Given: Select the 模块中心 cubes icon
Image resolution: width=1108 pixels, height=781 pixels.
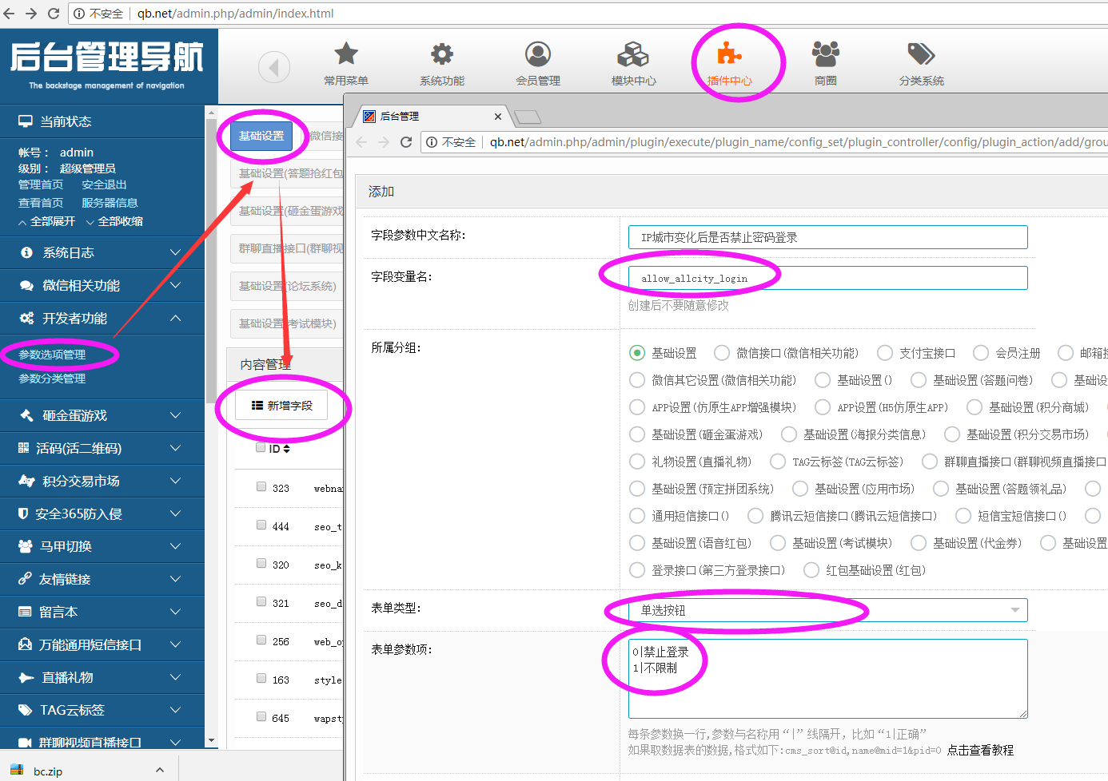Looking at the screenshot, I should (633, 54).
